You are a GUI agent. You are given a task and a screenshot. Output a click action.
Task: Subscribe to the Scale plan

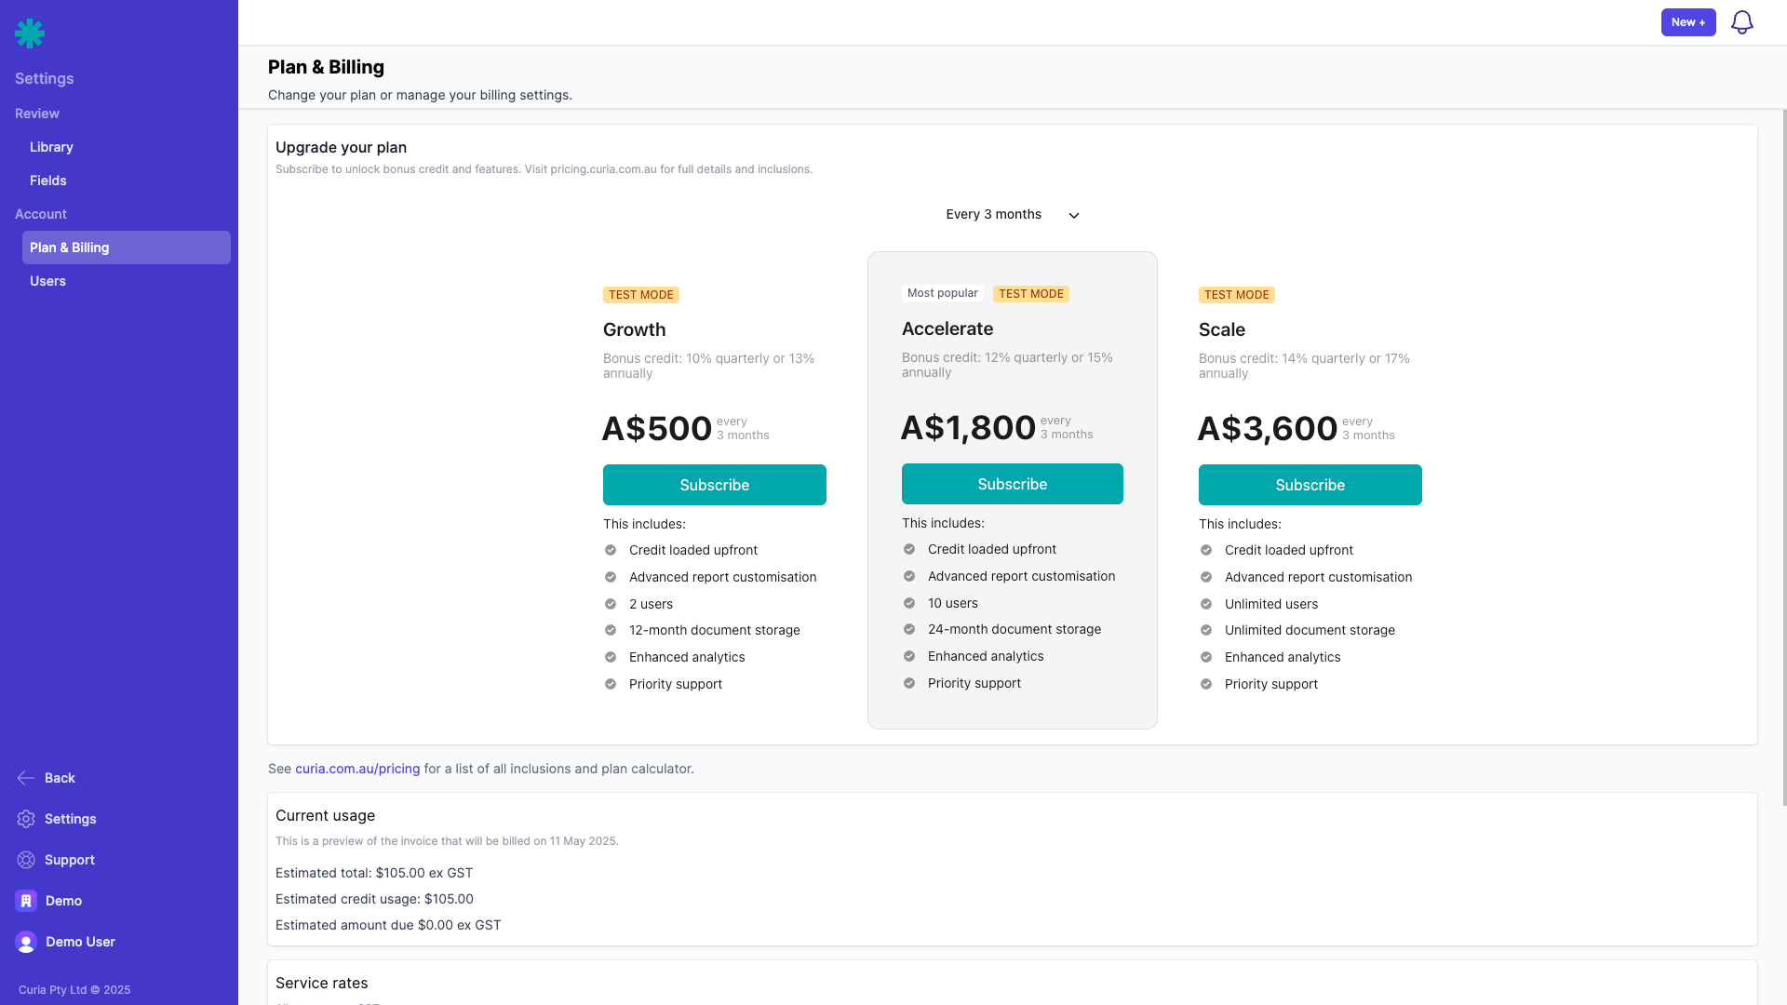pyautogui.click(x=1310, y=485)
